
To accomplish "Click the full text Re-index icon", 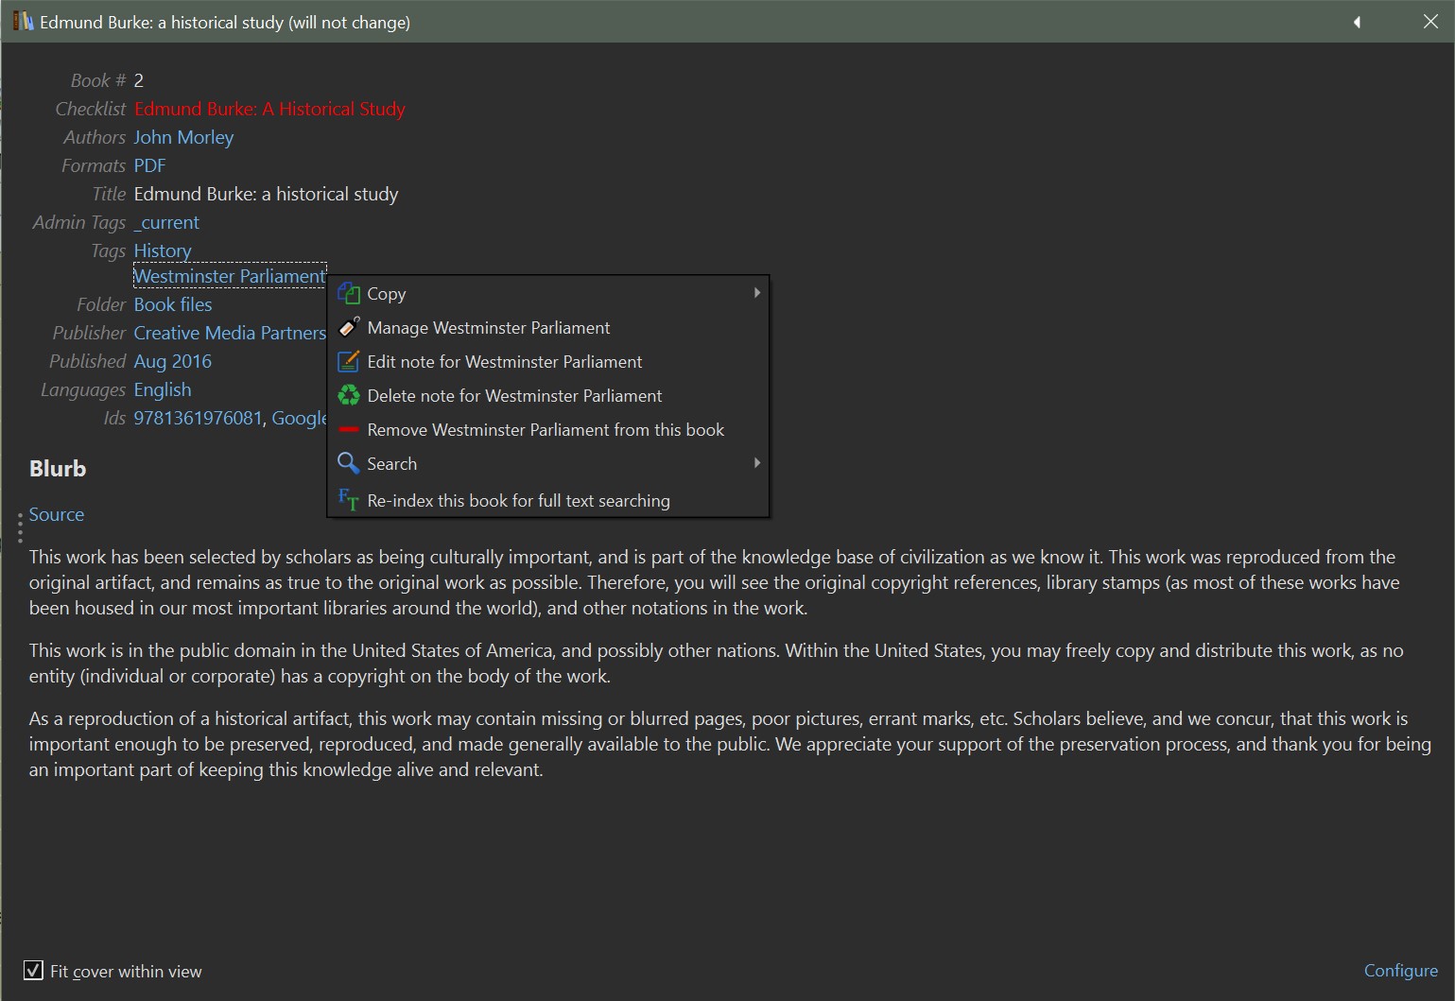I will [x=349, y=500].
